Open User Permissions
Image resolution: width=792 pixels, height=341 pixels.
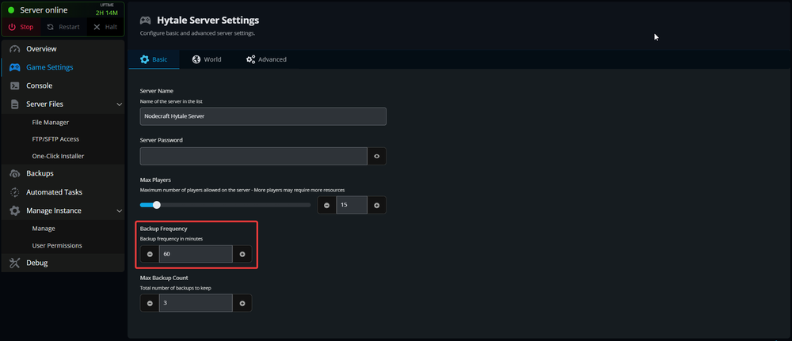57,245
